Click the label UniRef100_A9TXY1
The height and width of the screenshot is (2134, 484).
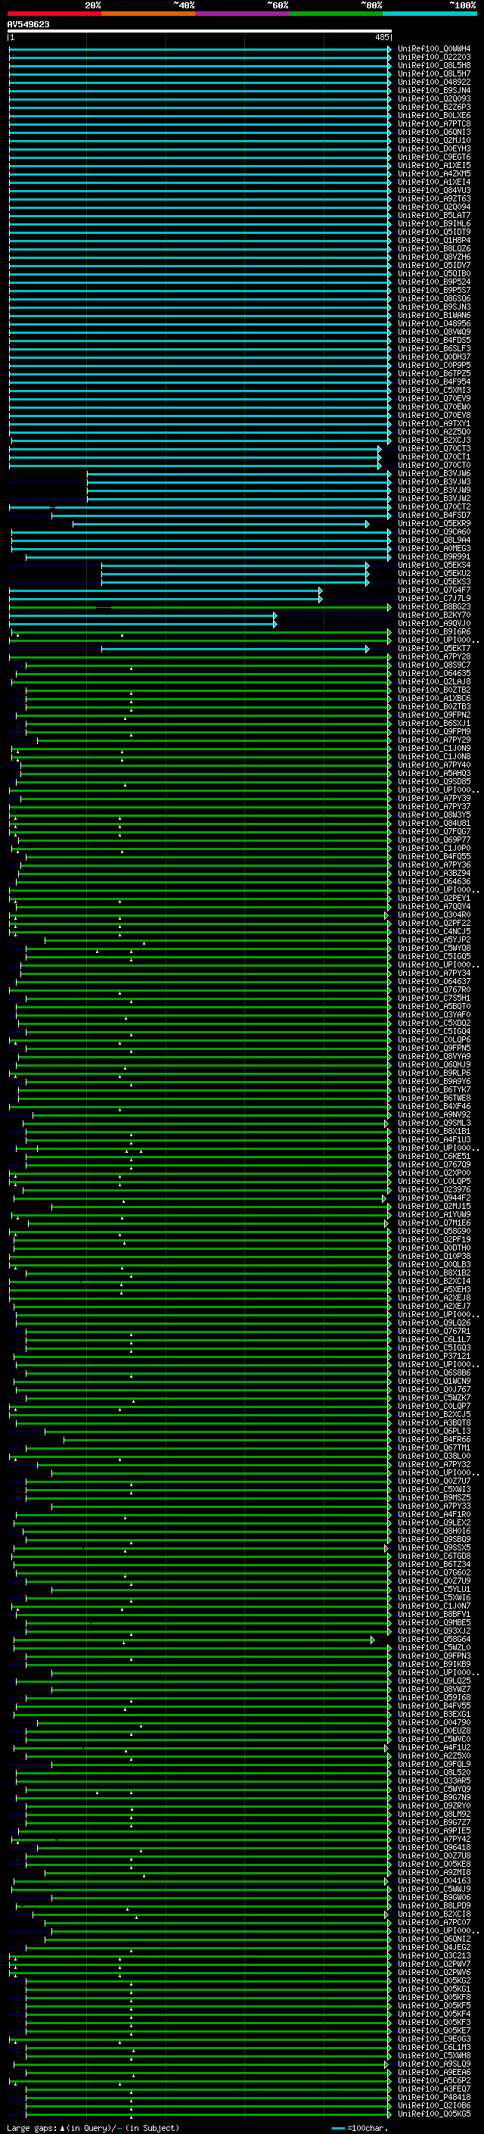434,423
